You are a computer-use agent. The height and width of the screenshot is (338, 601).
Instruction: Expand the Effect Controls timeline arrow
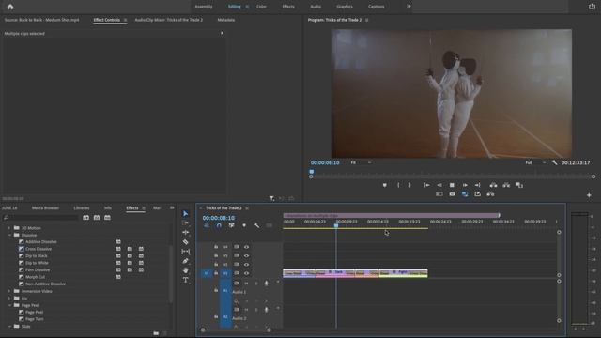[x=222, y=34]
